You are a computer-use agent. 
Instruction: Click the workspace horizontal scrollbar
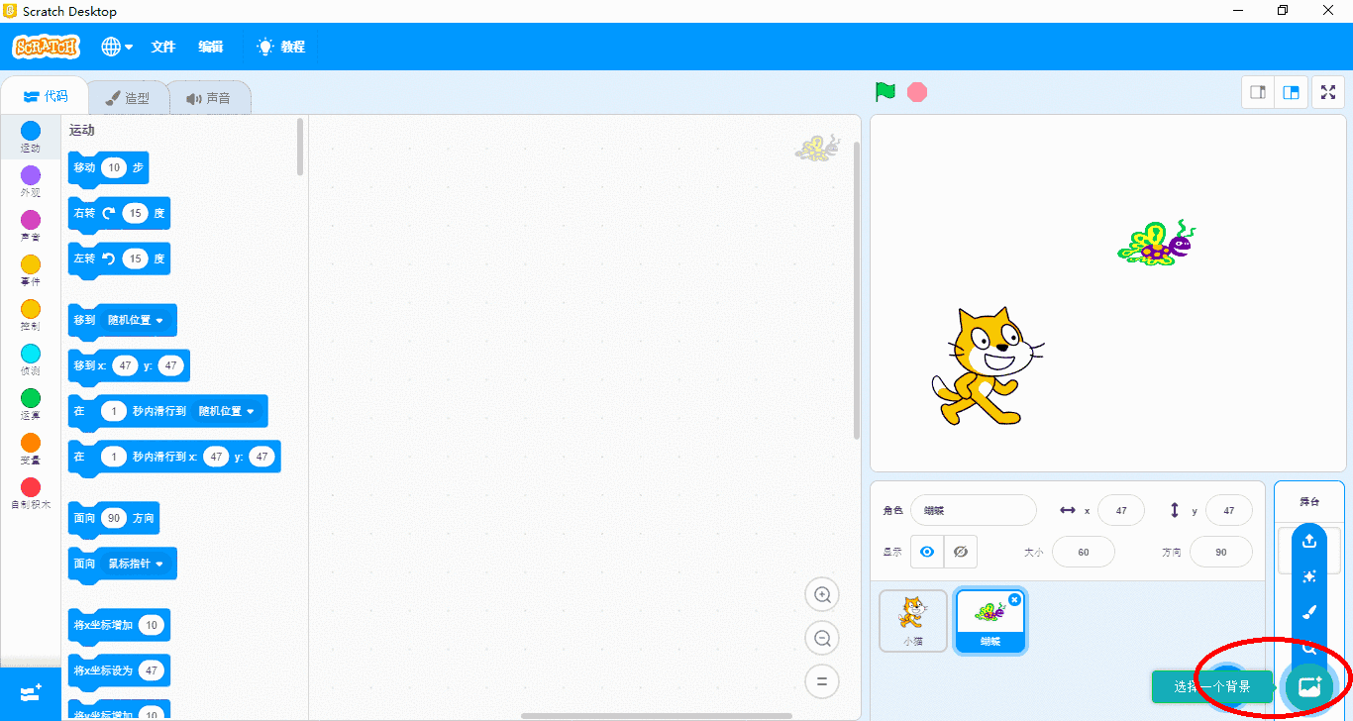[x=657, y=715]
